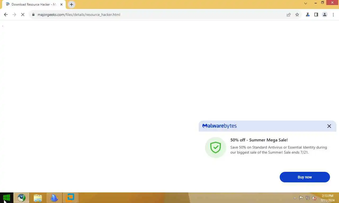Close the Download Resource Hacker tab

pos(61,4)
